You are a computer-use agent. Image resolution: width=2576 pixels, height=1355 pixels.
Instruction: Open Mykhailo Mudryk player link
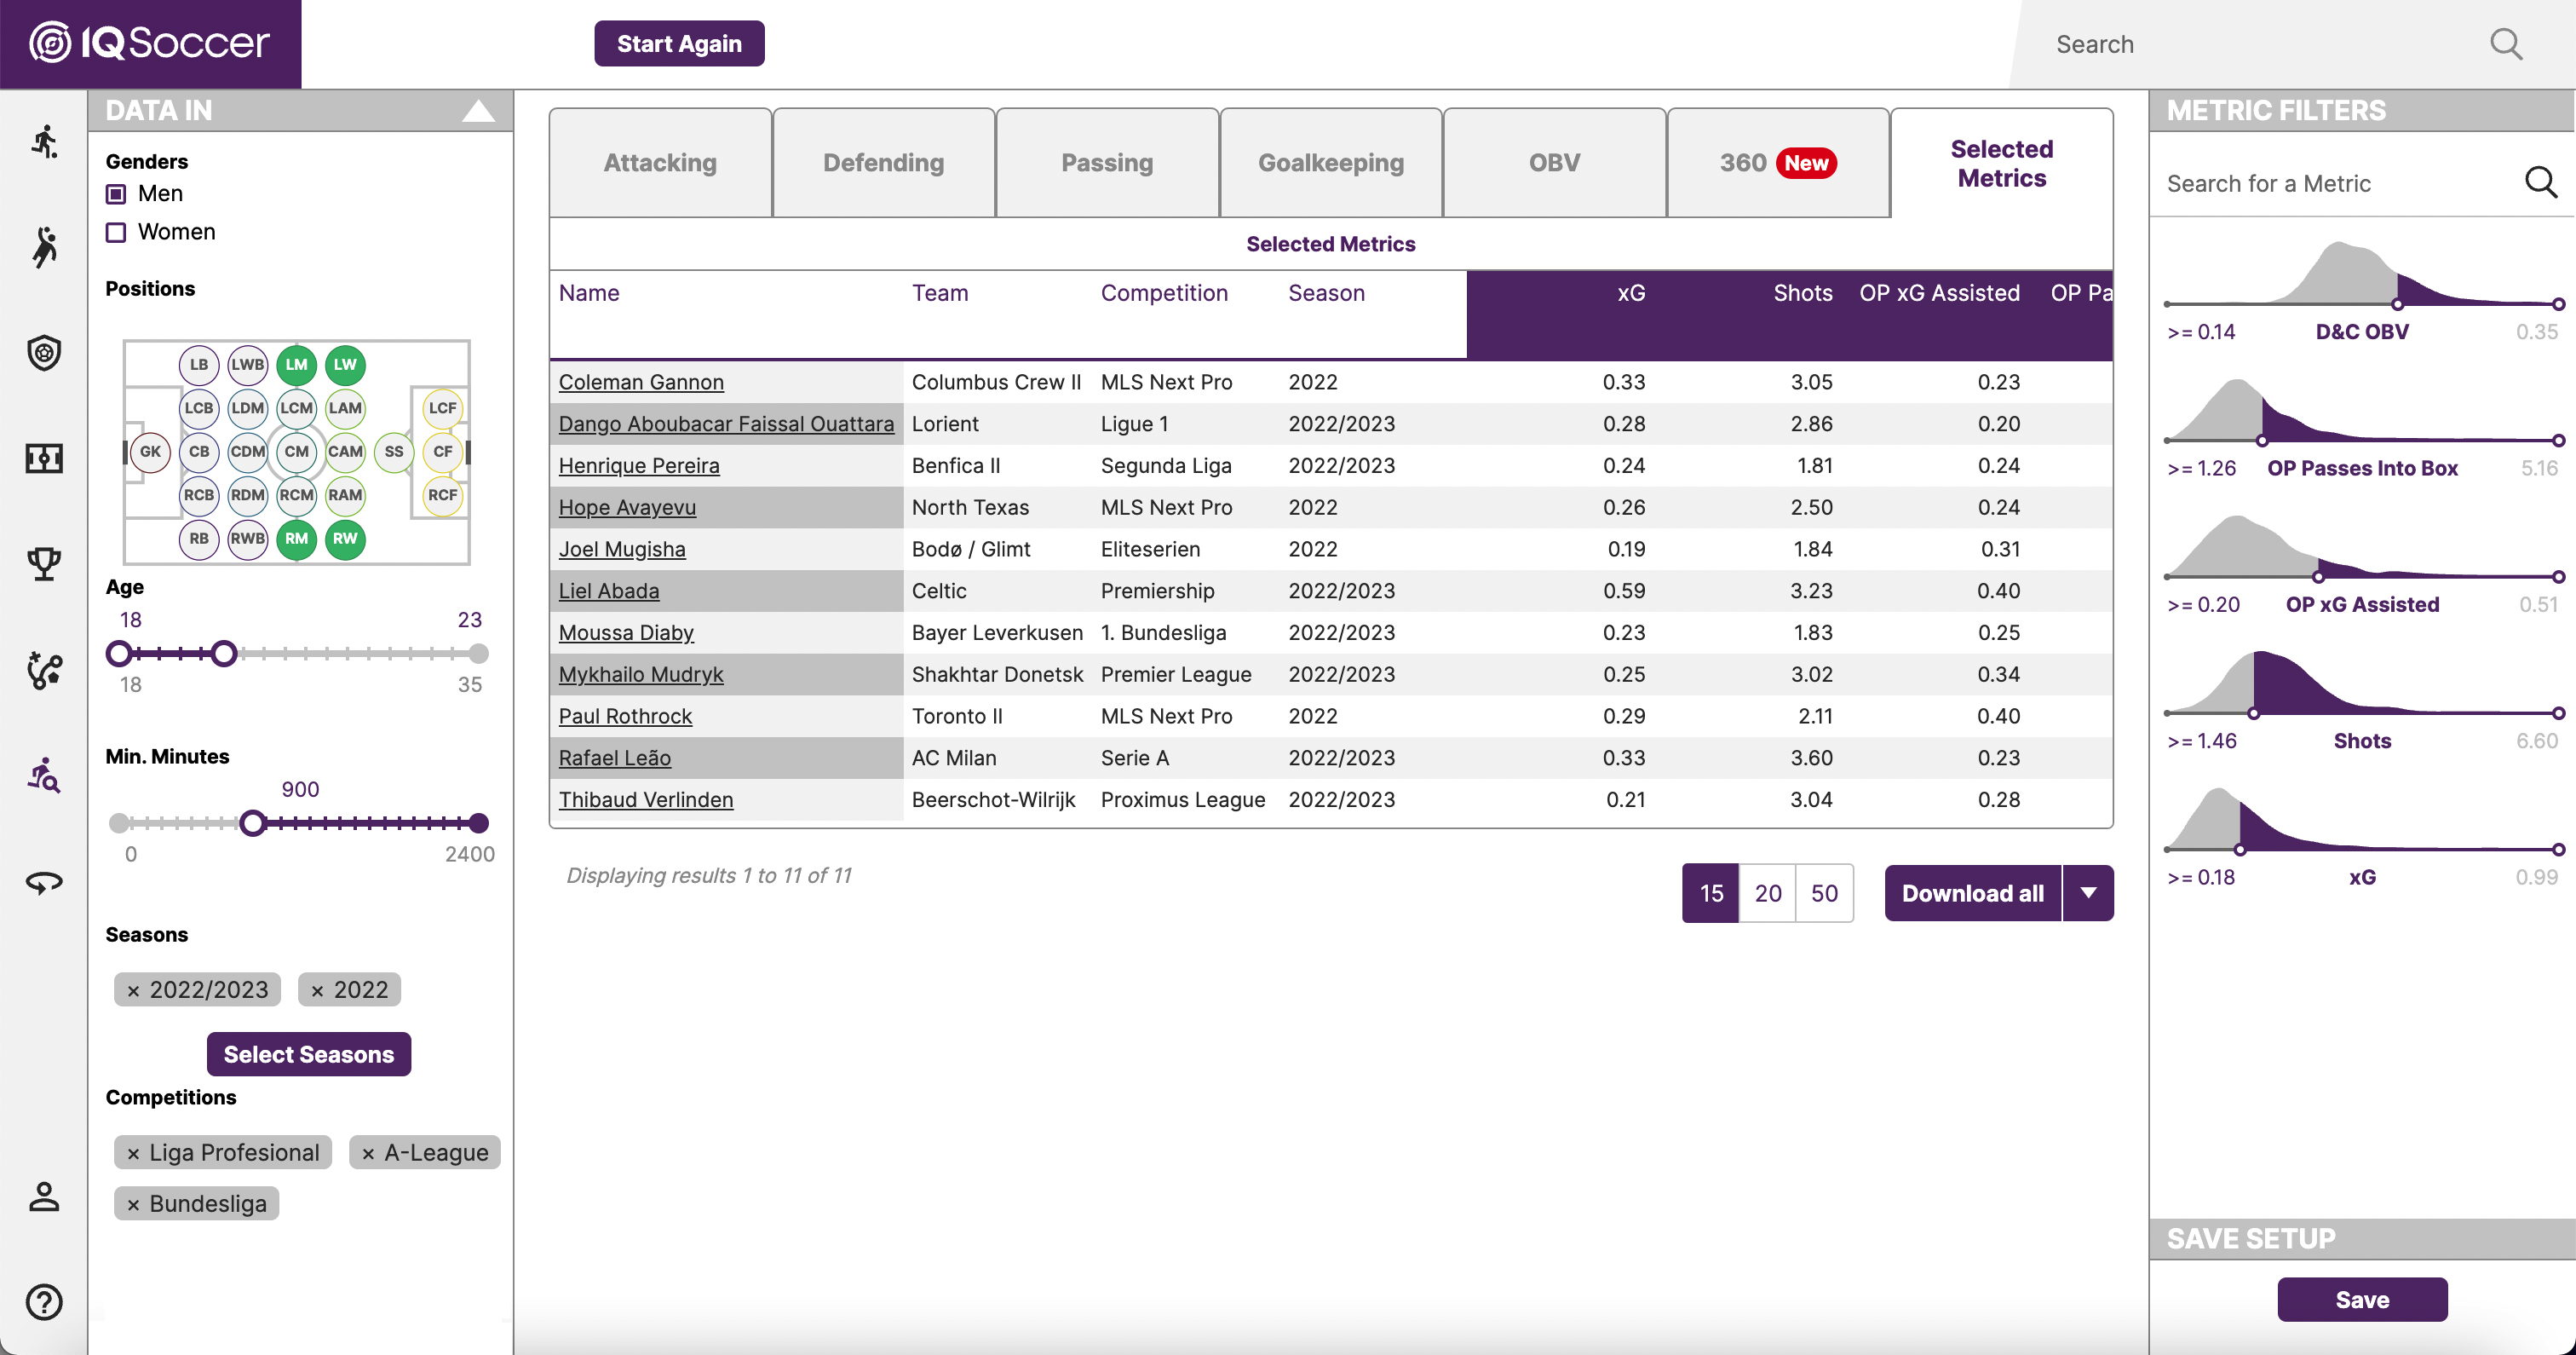[640, 674]
